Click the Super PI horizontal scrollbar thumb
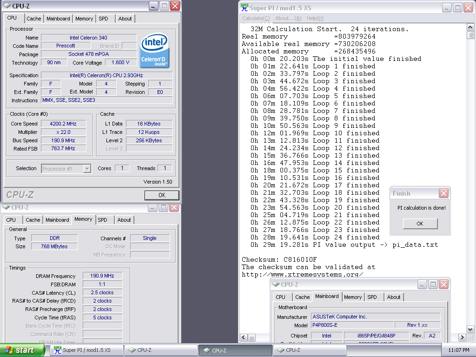 coord(251,337)
